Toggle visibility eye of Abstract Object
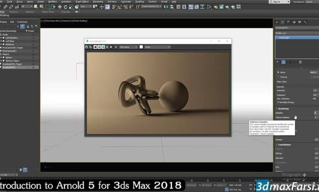Screen dimensions: 319x192 (1, 61)
